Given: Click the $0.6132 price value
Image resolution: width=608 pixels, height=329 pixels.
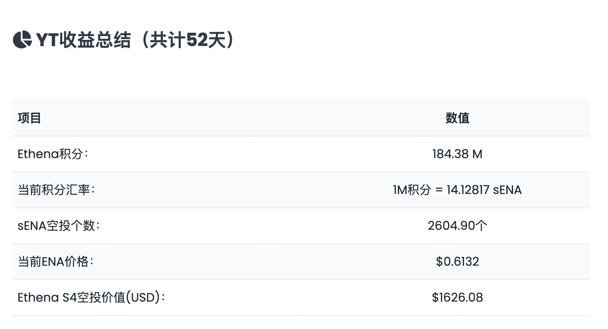Looking at the screenshot, I should coord(457,261).
